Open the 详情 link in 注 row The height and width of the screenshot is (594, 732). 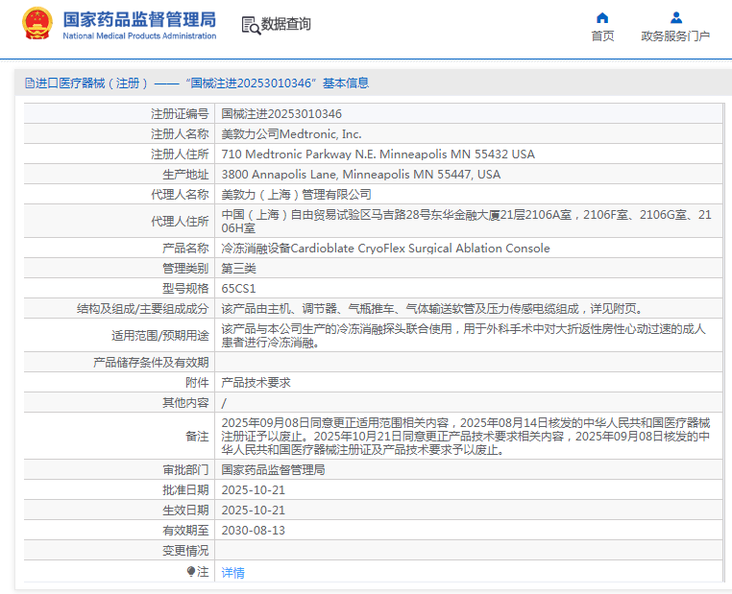click(x=232, y=572)
